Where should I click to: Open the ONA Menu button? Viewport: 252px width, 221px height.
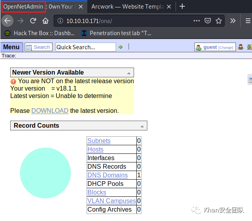coord(11,47)
